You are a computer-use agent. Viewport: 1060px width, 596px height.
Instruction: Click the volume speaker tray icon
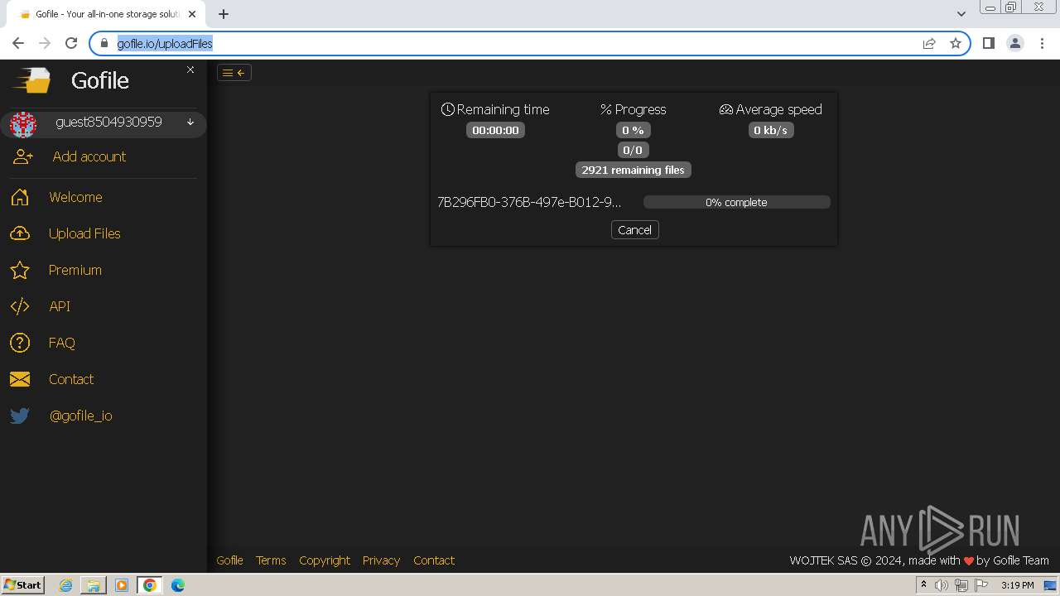point(942,585)
